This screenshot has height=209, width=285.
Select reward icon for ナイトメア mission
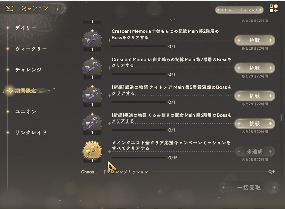pos(92,96)
